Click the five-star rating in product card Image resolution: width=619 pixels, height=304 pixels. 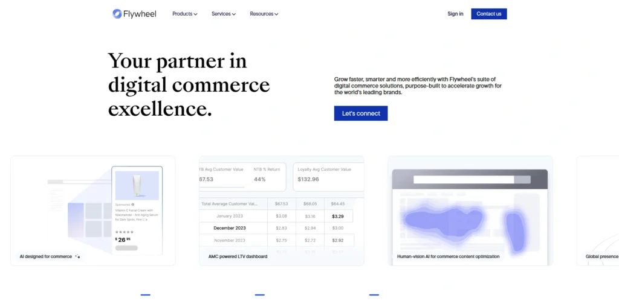(125, 232)
